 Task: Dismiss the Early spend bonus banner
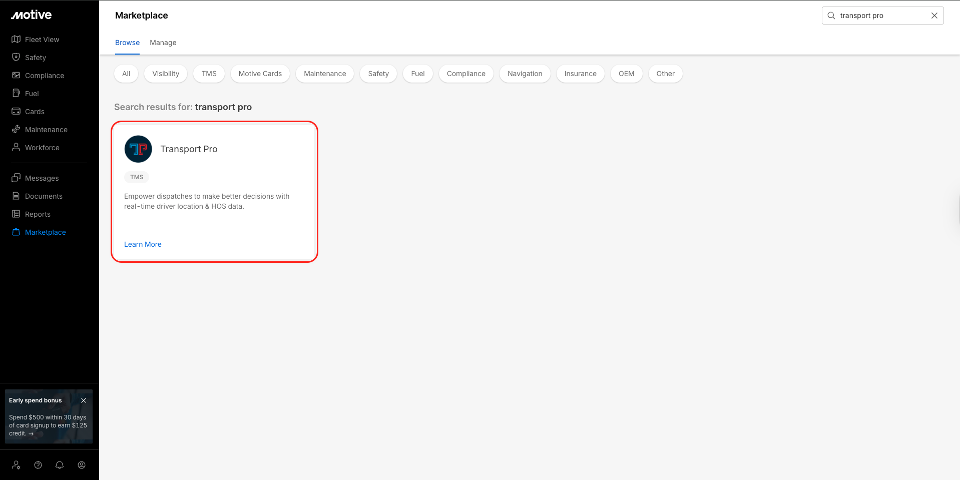pyautogui.click(x=84, y=400)
